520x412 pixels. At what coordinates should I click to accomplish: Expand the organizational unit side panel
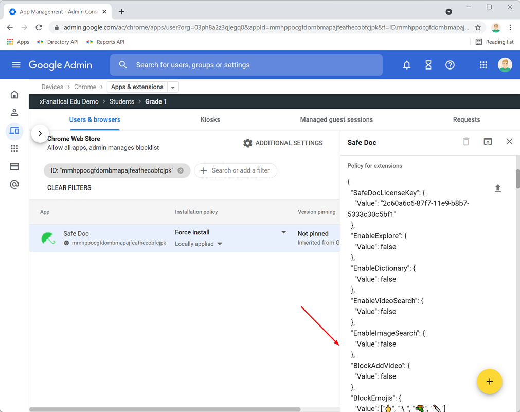(40, 133)
